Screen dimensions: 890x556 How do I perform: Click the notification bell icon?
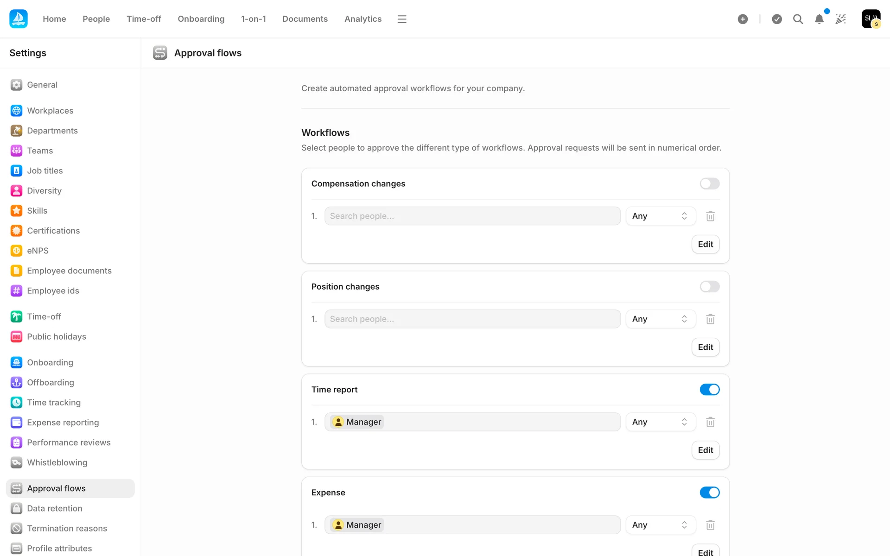[x=819, y=19]
